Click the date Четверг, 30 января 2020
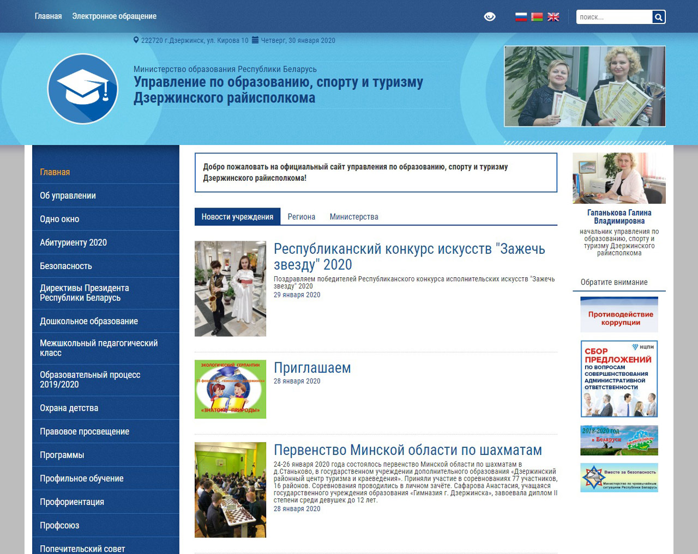Screen dimensions: 698x554 (298, 40)
